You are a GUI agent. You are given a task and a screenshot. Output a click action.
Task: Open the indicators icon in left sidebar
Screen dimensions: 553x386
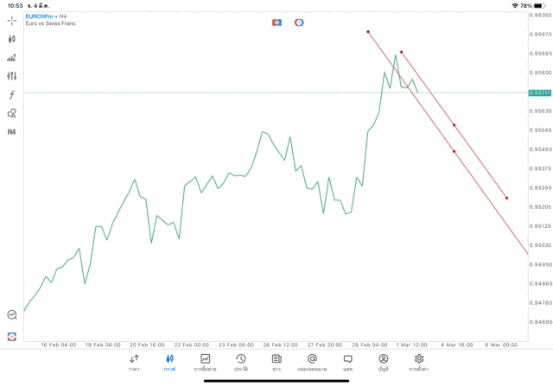[x=12, y=58]
